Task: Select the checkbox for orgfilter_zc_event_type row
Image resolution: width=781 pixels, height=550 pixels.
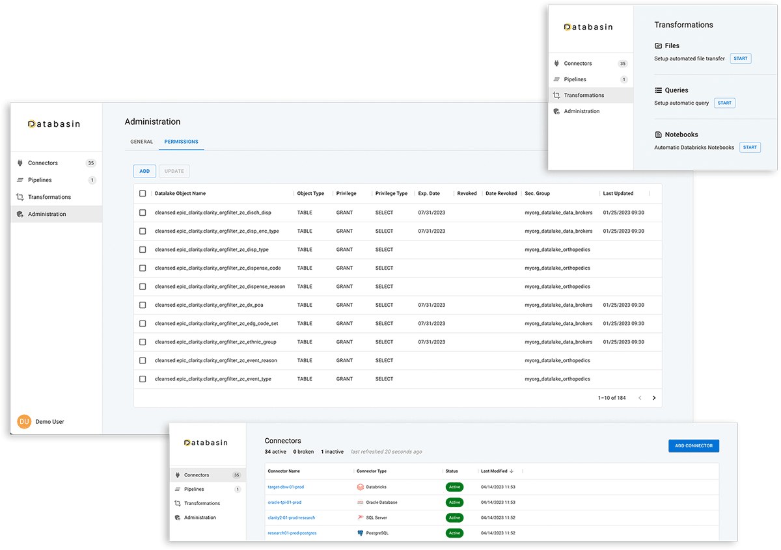Action: click(x=143, y=378)
